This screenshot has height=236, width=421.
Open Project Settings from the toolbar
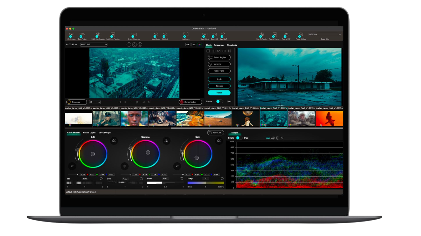[x=300, y=35]
